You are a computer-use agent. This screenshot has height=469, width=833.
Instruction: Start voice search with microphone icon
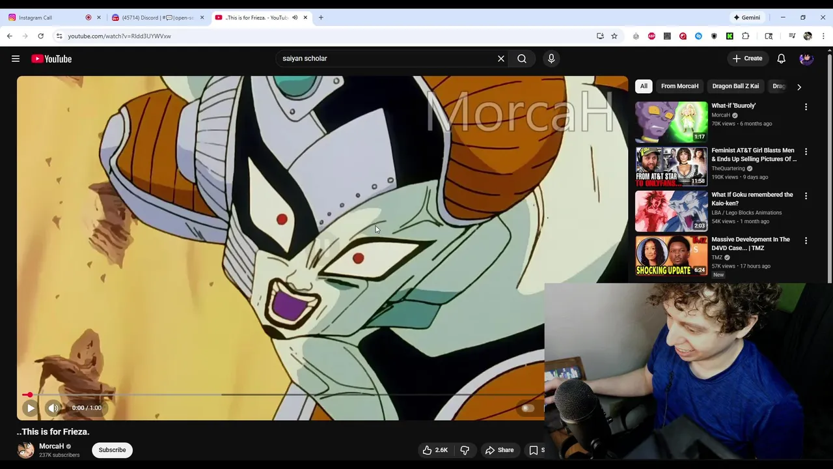click(x=551, y=59)
